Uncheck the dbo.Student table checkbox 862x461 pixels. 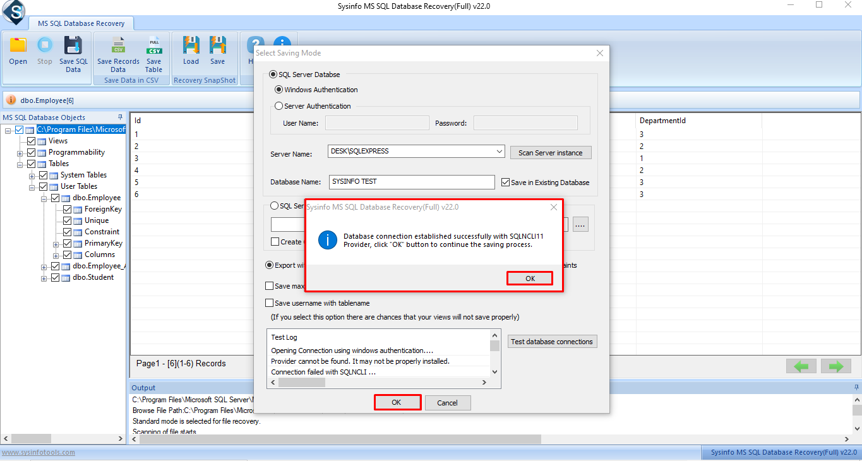[x=55, y=277]
